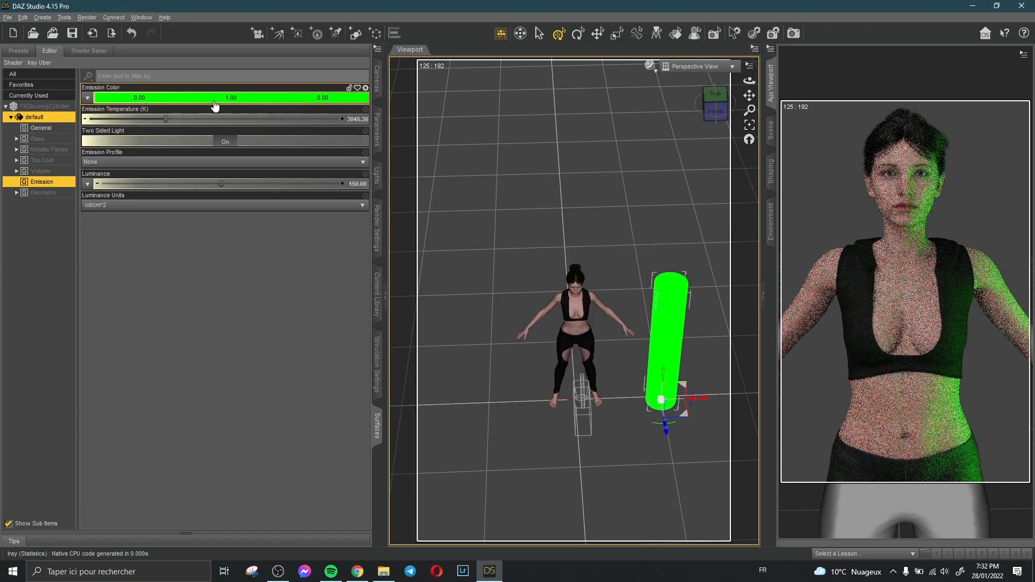Viewport: 1035px width, 582px height.
Task: Expand the Base surface group
Action: pyautogui.click(x=16, y=138)
